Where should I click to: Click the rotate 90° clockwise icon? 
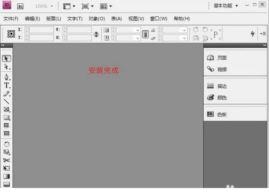(196, 30)
